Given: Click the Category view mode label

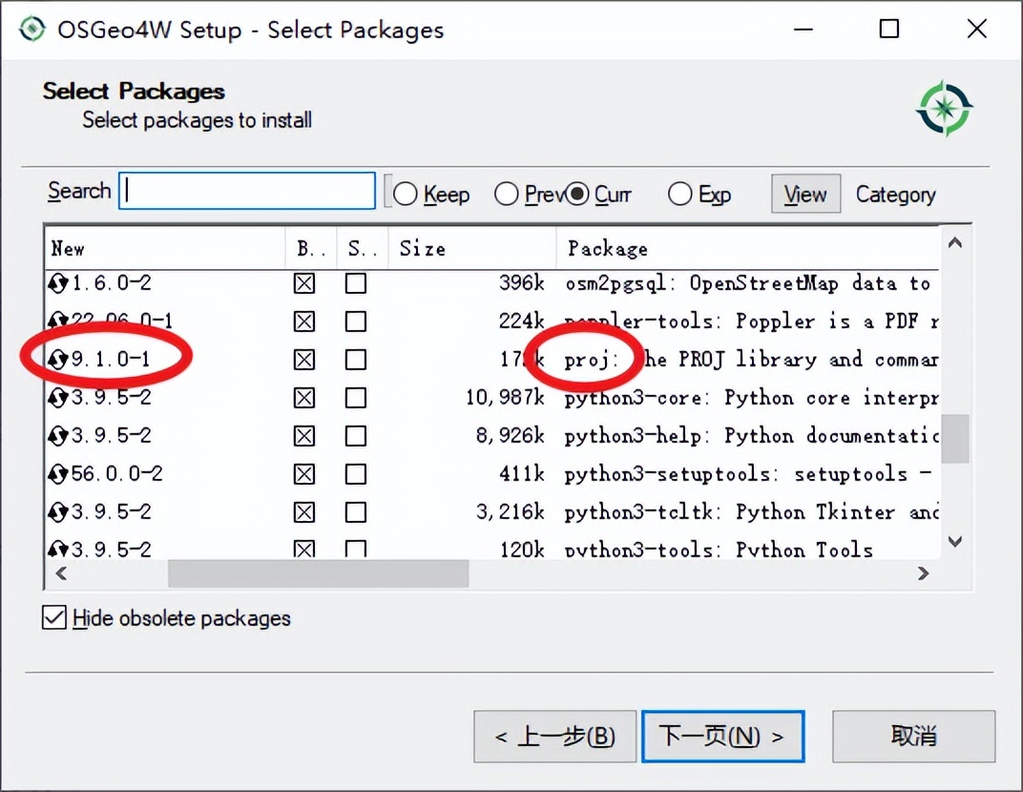Looking at the screenshot, I should [896, 195].
